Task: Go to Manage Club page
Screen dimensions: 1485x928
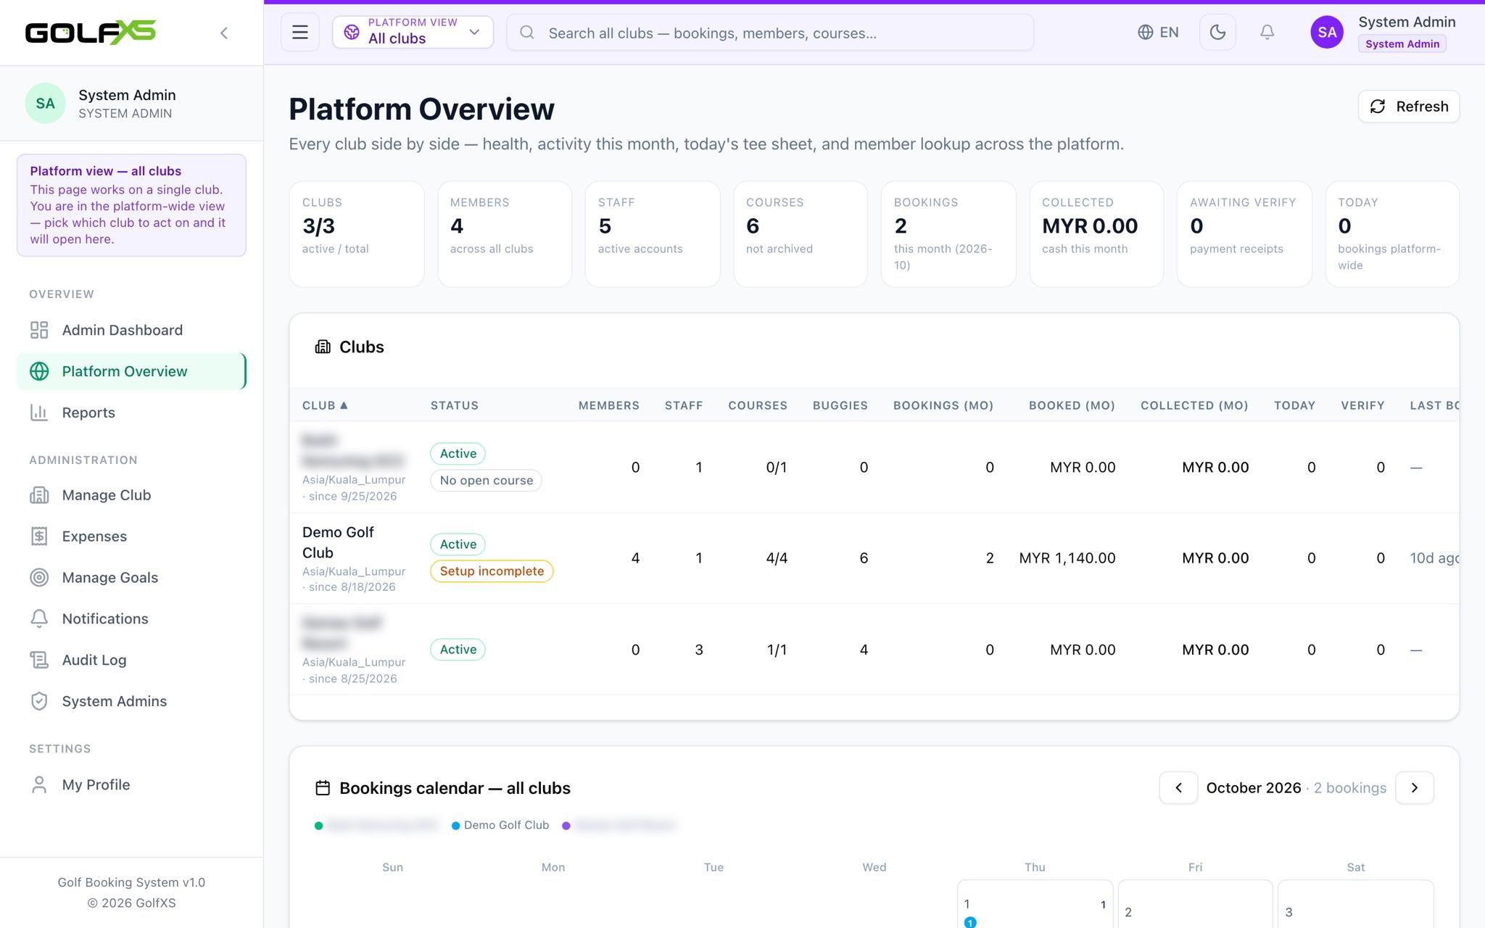Action: click(131, 495)
